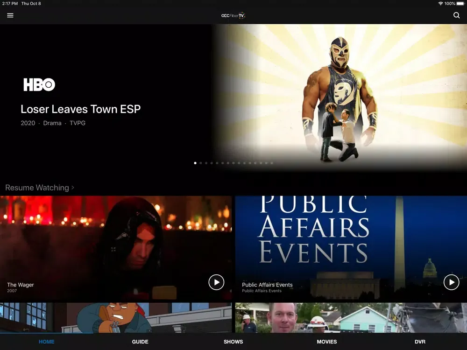Tap the OEC Fiber TV logo
Screen dimensions: 467x350
tap(233, 15)
